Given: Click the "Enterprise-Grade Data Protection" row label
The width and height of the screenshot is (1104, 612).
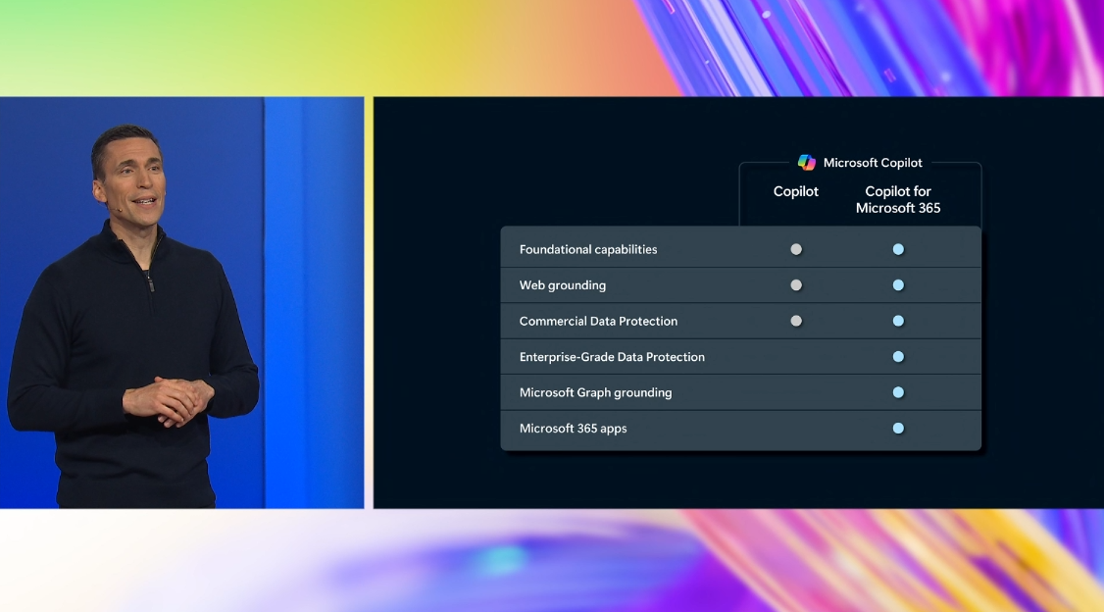Looking at the screenshot, I should (x=612, y=357).
